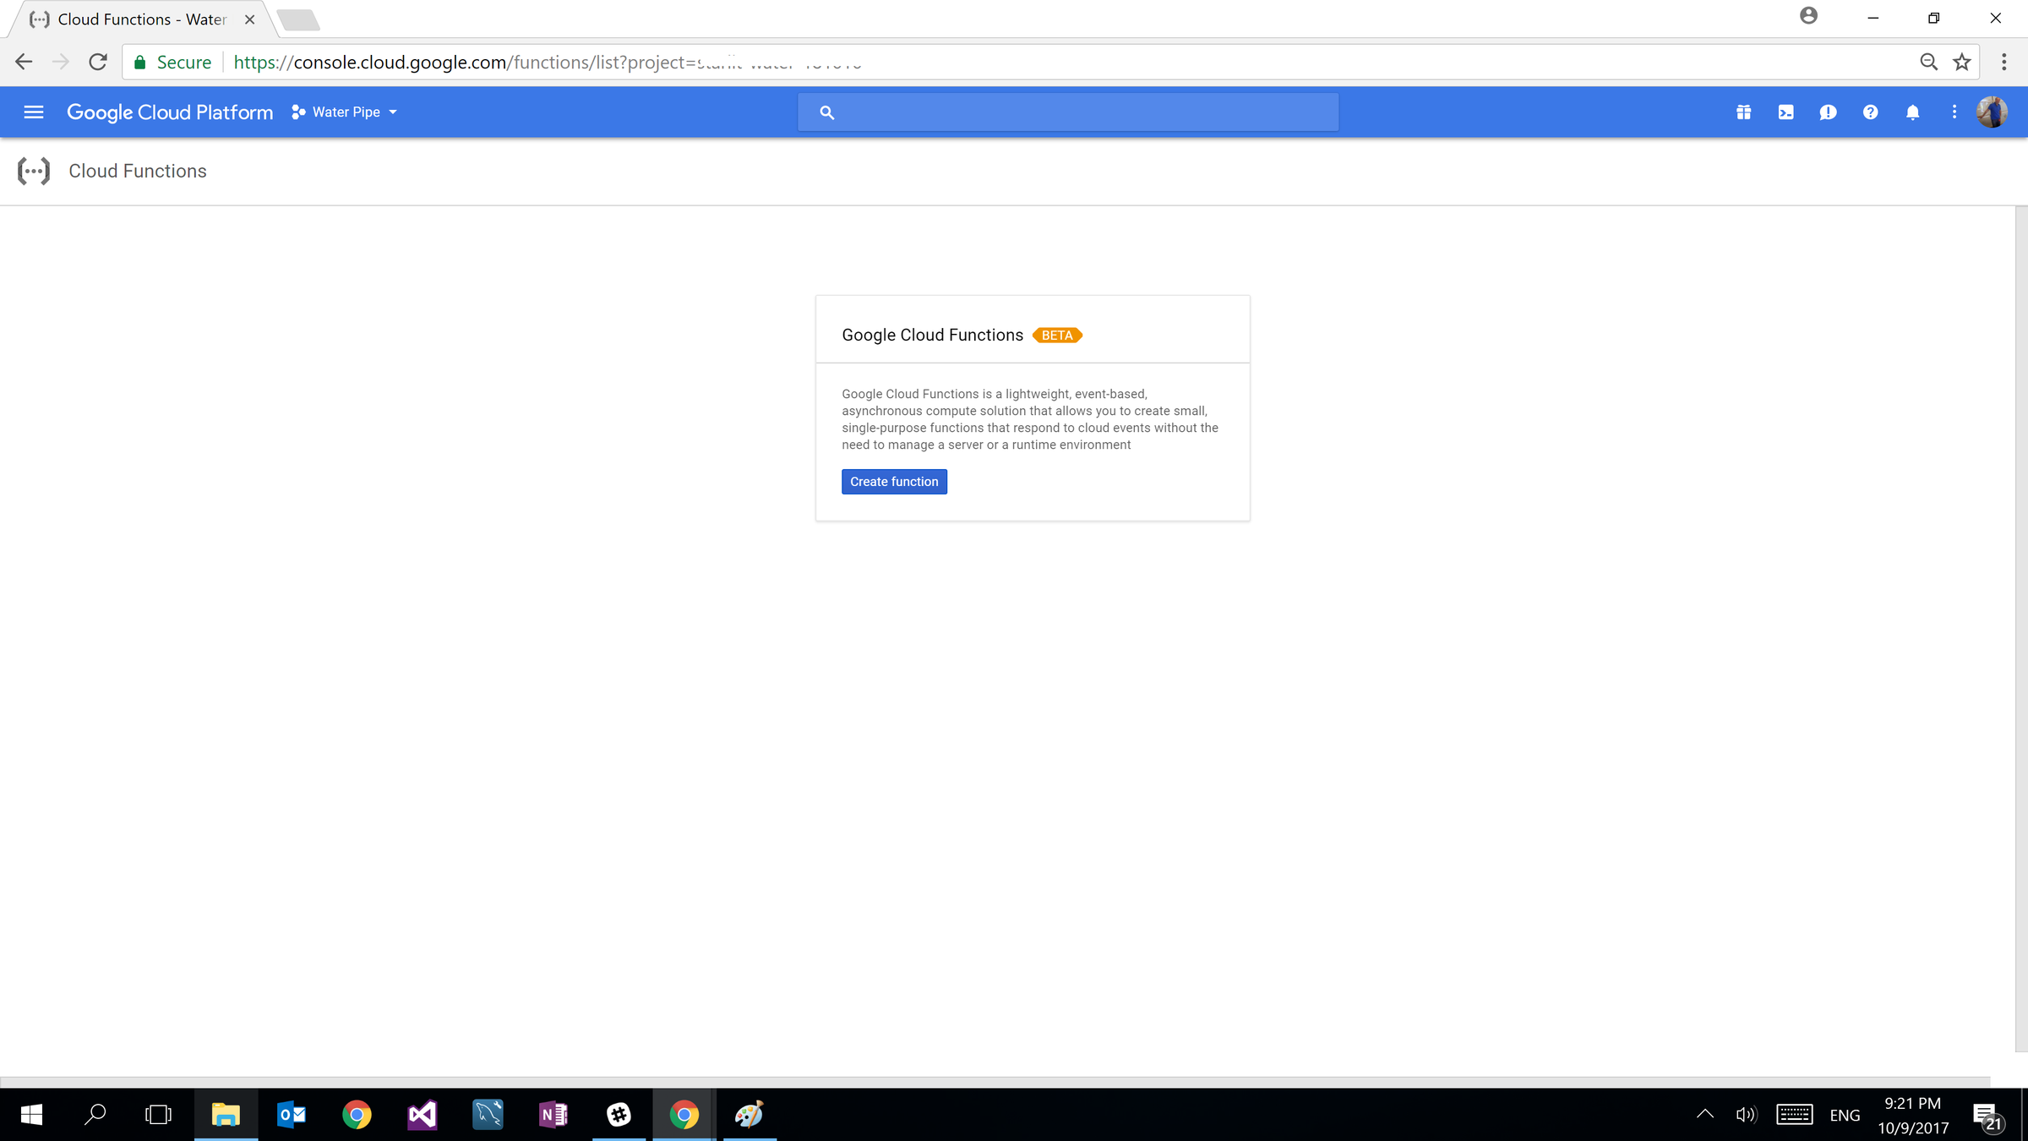Open the Paint app from the taskbar
This screenshot has width=2028, height=1141.
pyautogui.click(x=750, y=1115)
